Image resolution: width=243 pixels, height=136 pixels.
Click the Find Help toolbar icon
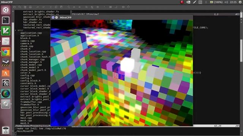(128, 7)
